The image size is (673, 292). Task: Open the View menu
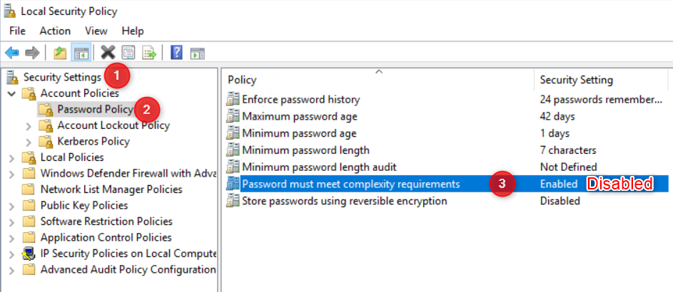[x=96, y=31]
